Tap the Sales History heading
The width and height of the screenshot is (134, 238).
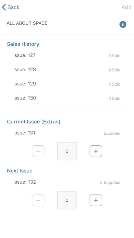tap(23, 44)
